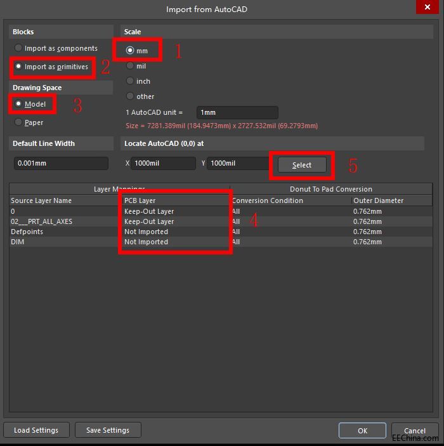Click the Donut To Pad Conversion header
444x446 pixels.
click(331, 189)
